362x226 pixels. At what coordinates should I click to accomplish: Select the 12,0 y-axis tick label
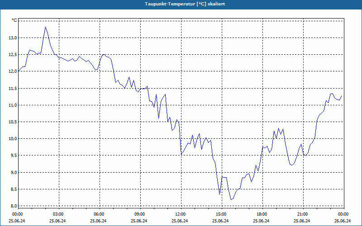tap(13, 71)
